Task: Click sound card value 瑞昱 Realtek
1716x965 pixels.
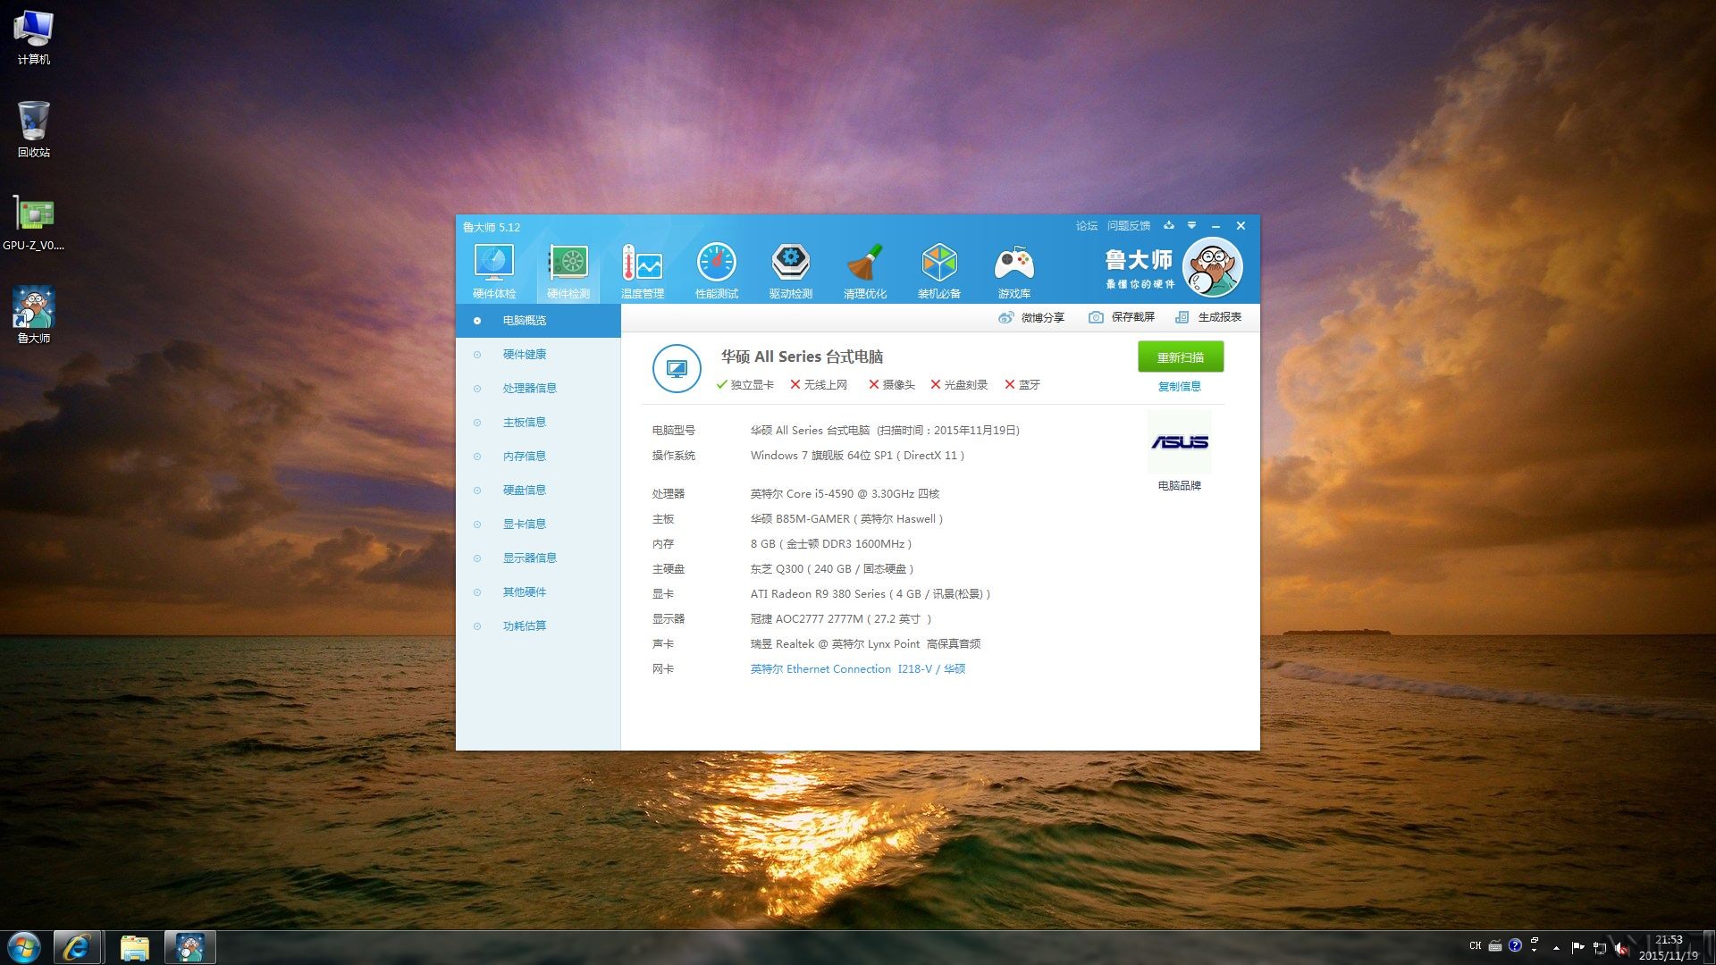Action: click(865, 644)
